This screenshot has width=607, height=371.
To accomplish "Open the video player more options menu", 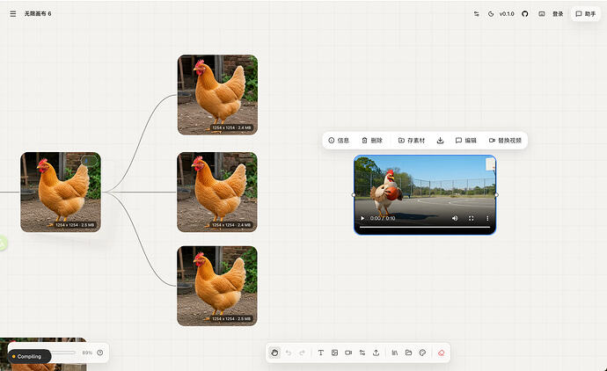I will click(487, 218).
